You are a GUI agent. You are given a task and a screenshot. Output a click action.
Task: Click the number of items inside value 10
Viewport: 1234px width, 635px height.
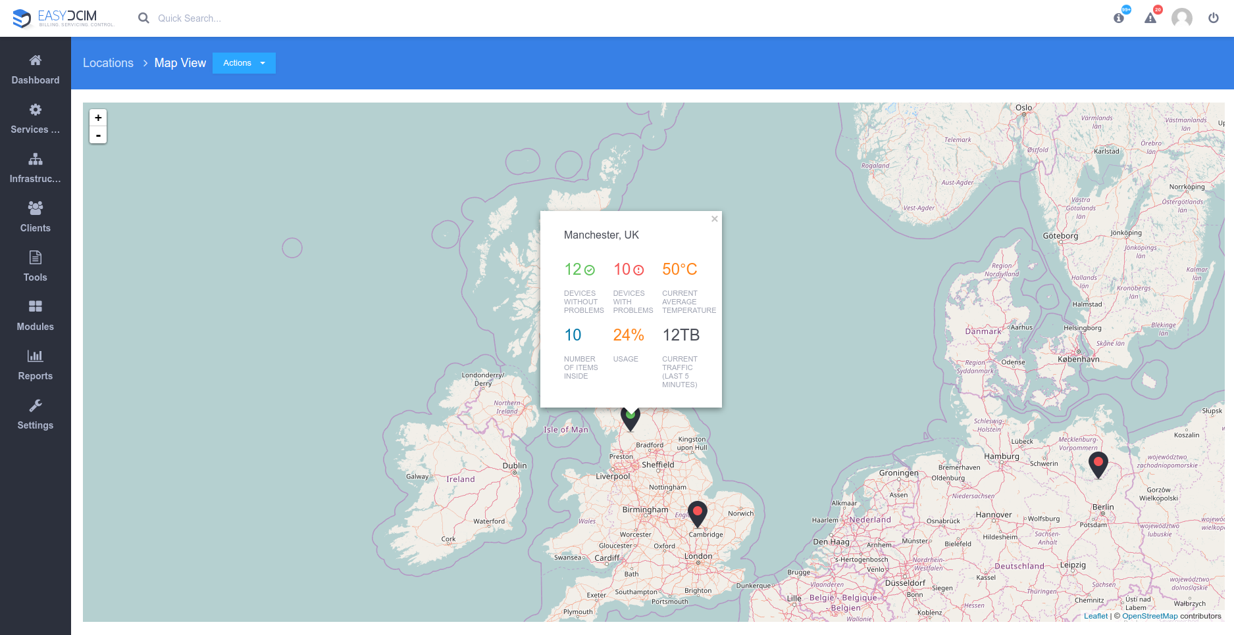[x=573, y=335]
